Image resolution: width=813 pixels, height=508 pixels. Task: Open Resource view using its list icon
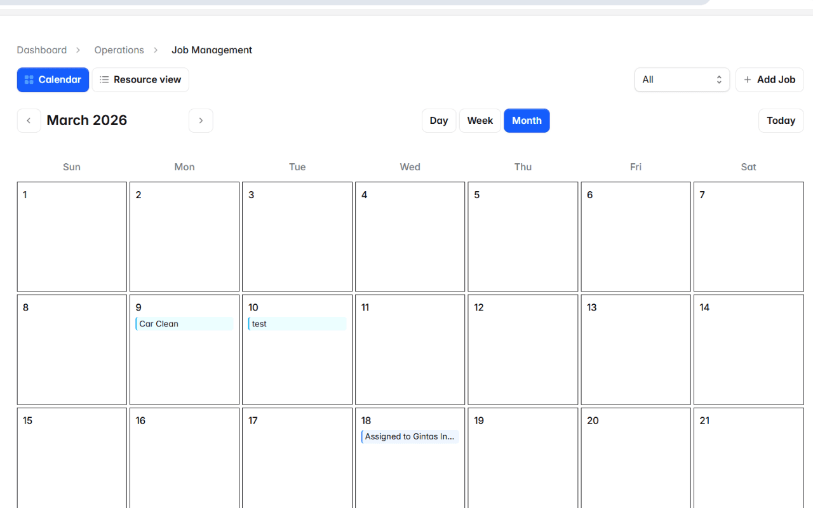tap(104, 79)
